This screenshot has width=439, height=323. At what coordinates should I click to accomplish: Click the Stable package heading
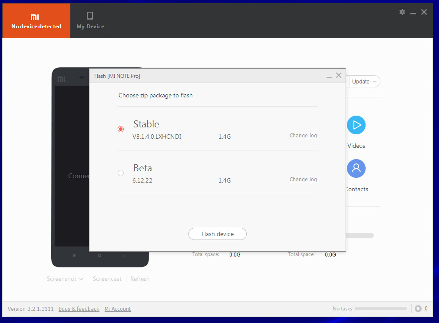146,124
